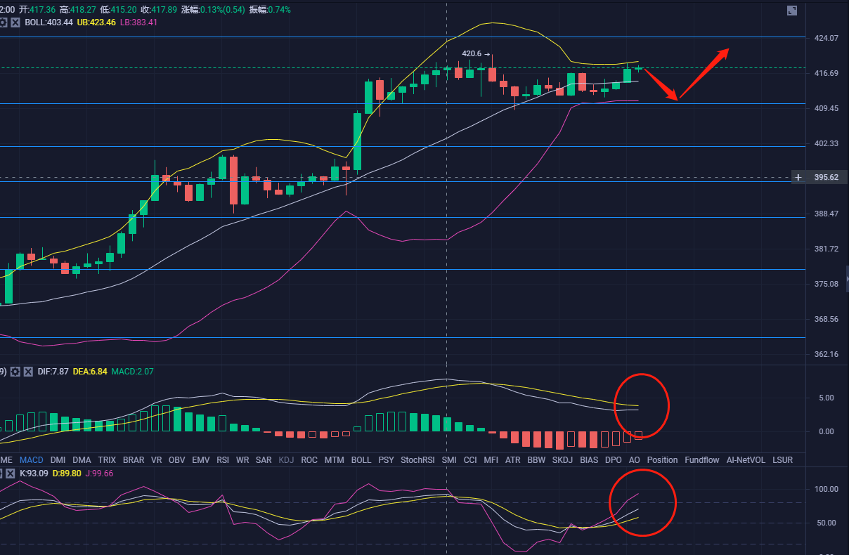Click the 416.69 price axis label
The height and width of the screenshot is (555, 849).
click(x=826, y=73)
